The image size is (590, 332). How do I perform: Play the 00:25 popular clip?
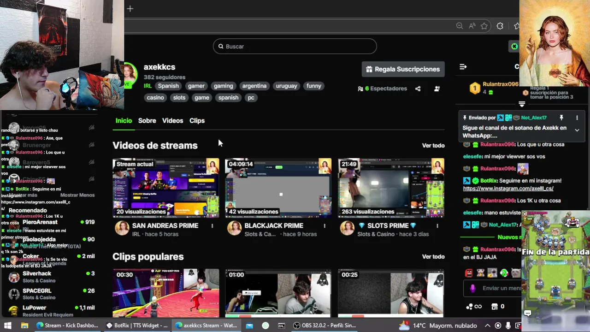point(391,293)
